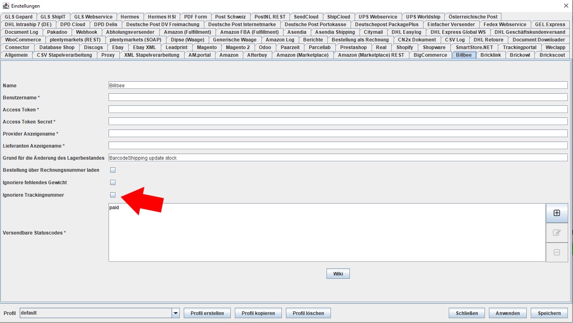Image resolution: width=573 pixels, height=323 pixels.
Task: Click the Access Token input field
Action: click(x=338, y=109)
